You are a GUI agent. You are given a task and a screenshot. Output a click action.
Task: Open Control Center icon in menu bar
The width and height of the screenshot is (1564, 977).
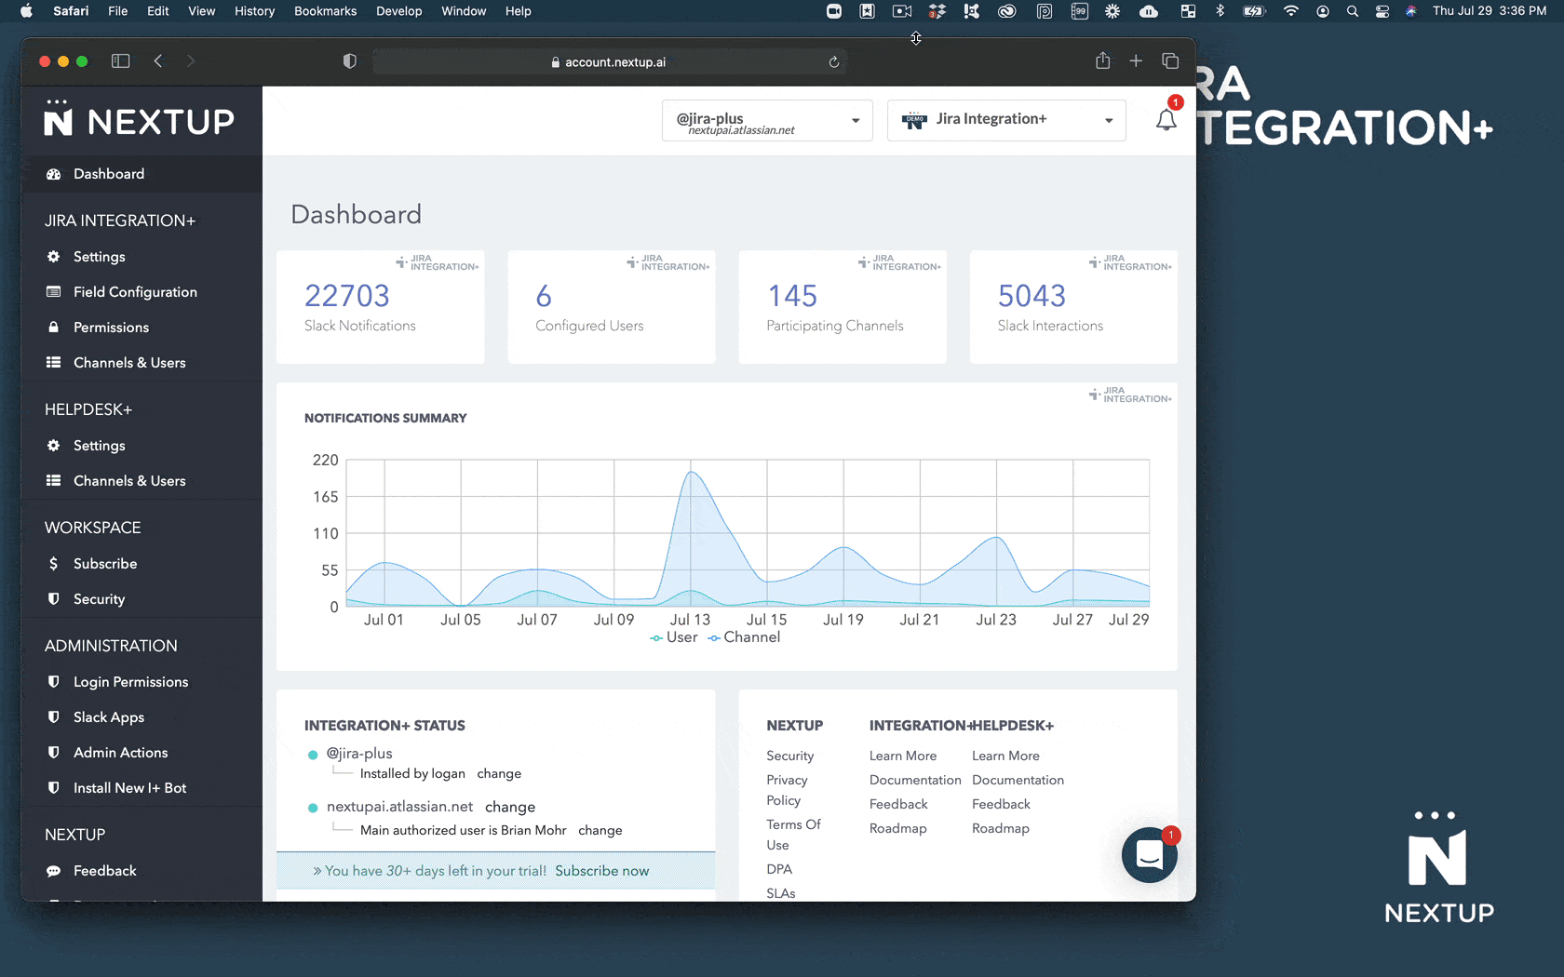[1382, 11]
